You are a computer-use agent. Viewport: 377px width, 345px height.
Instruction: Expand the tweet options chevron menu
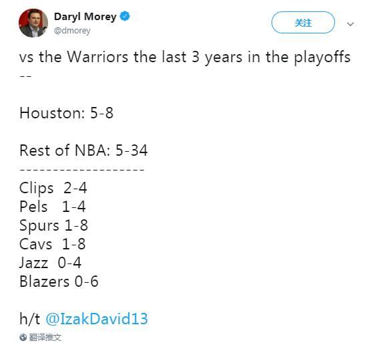(350, 24)
